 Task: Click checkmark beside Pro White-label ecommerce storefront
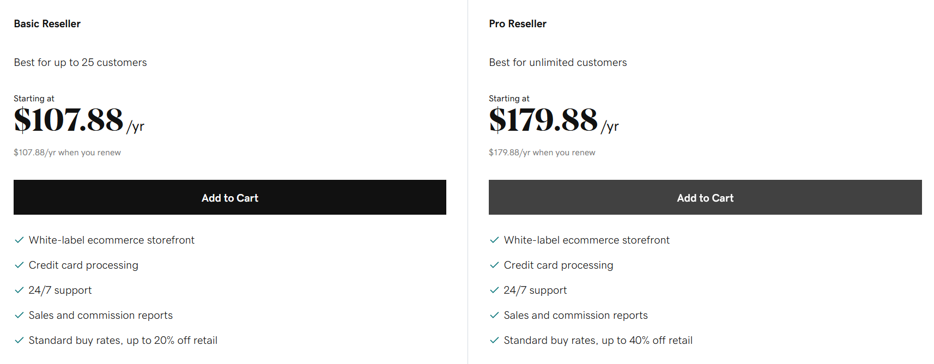click(494, 240)
